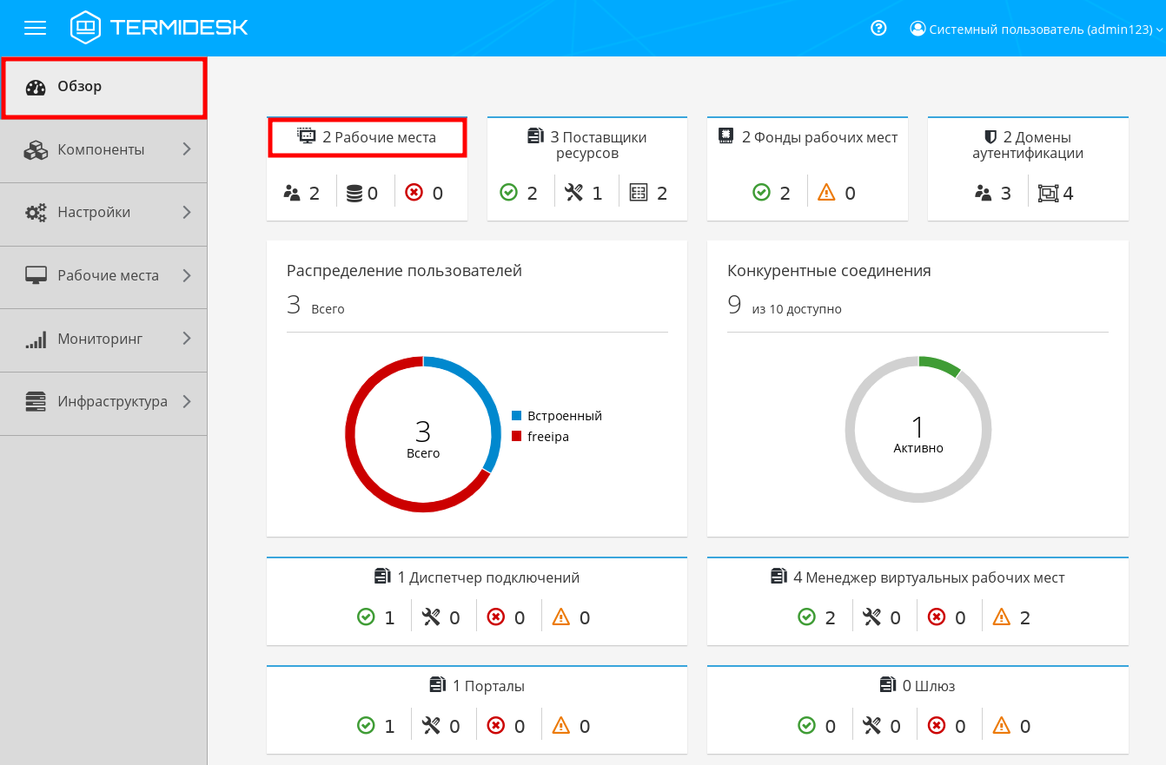Click the Monitoring signal bars icon
Screen dimensions: 1166x765
(x=36, y=340)
